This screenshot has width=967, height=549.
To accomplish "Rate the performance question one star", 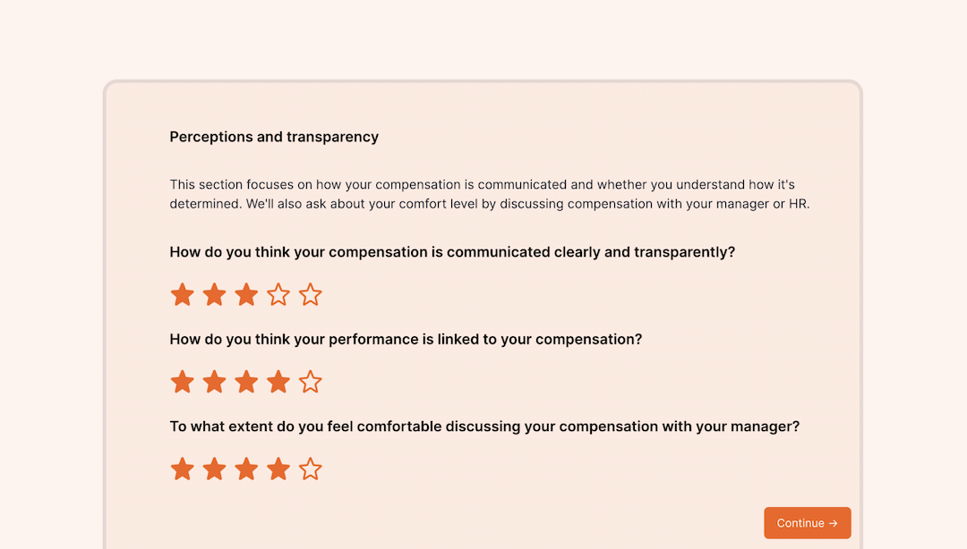I will point(182,382).
